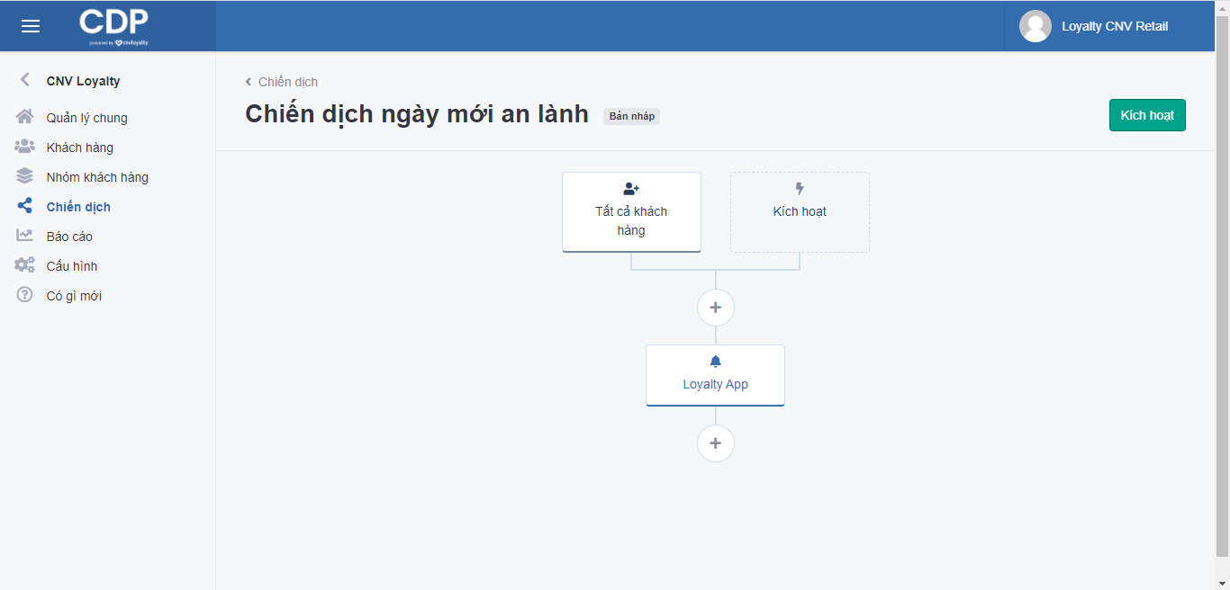Add step with plus above Loyalty App
Screen dimensions: 1230x590
point(716,308)
